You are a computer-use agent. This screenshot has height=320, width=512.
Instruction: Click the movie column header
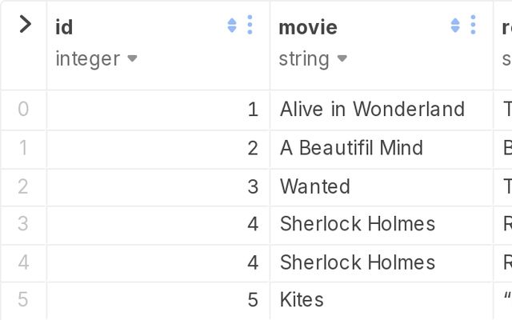(x=308, y=27)
